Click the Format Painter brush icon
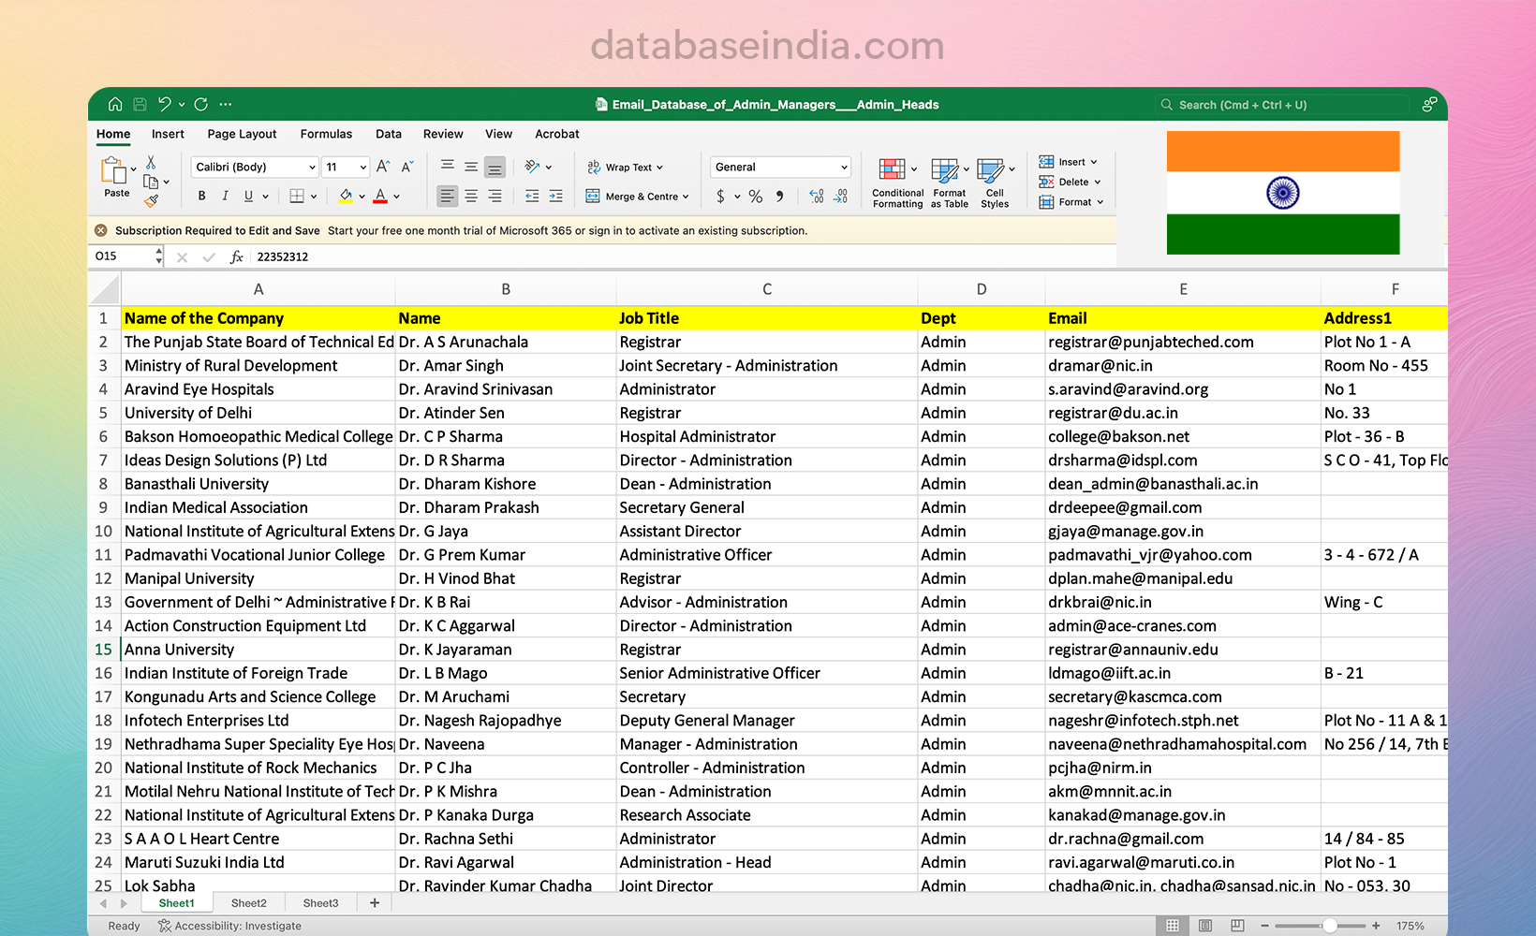The height and width of the screenshot is (936, 1536). click(152, 200)
